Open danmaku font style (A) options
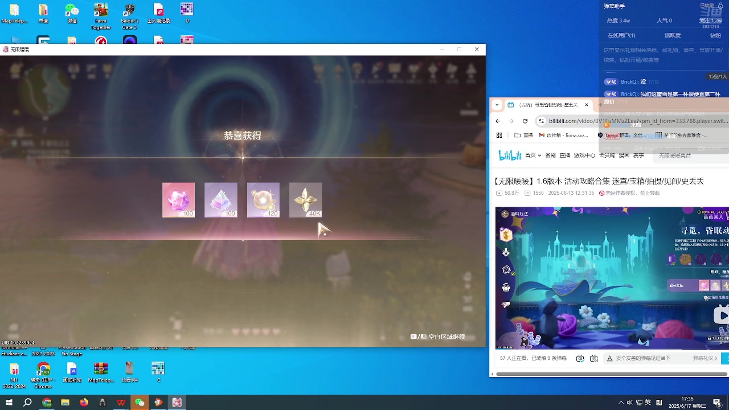The height and width of the screenshot is (410, 729). tap(609, 358)
